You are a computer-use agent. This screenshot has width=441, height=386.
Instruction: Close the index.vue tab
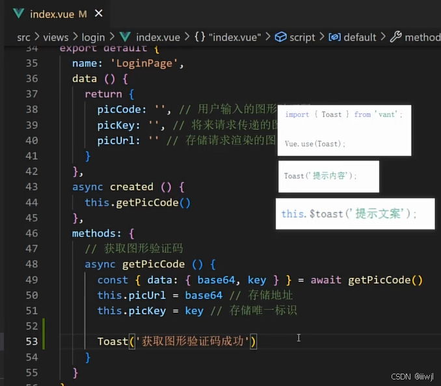pos(99,13)
